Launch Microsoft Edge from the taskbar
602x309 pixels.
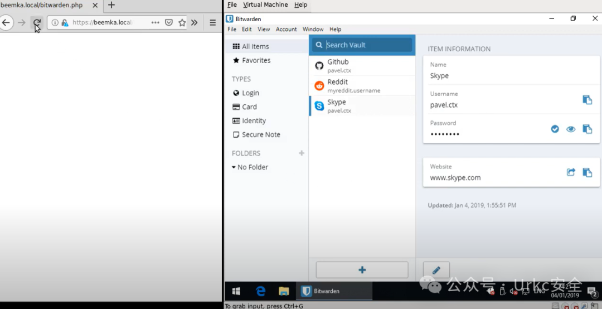click(x=261, y=291)
